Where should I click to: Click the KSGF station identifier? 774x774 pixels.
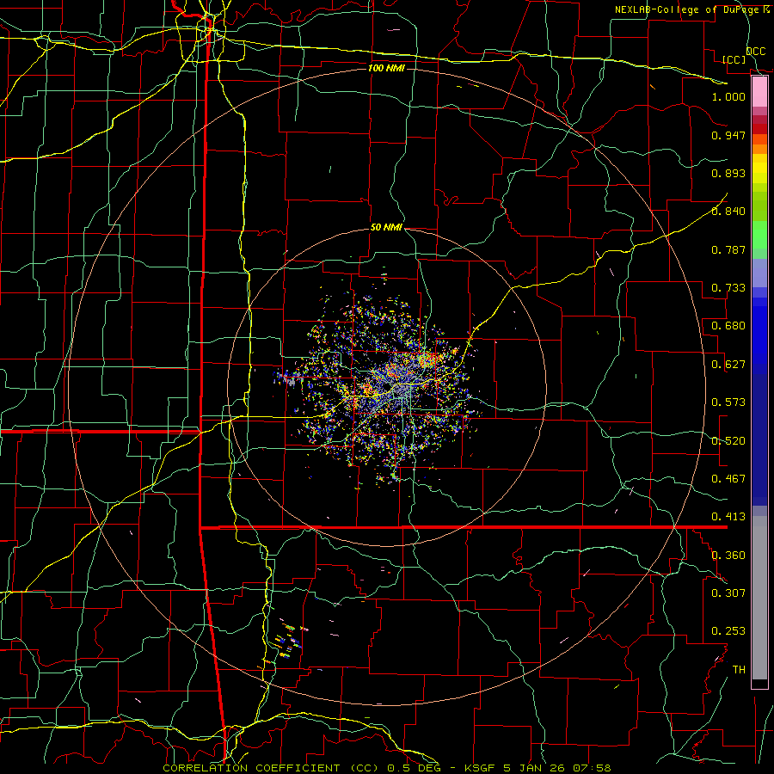pos(481,768)
